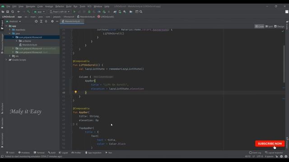Select MainActivity.kt in the project tree

pos(28,45)
